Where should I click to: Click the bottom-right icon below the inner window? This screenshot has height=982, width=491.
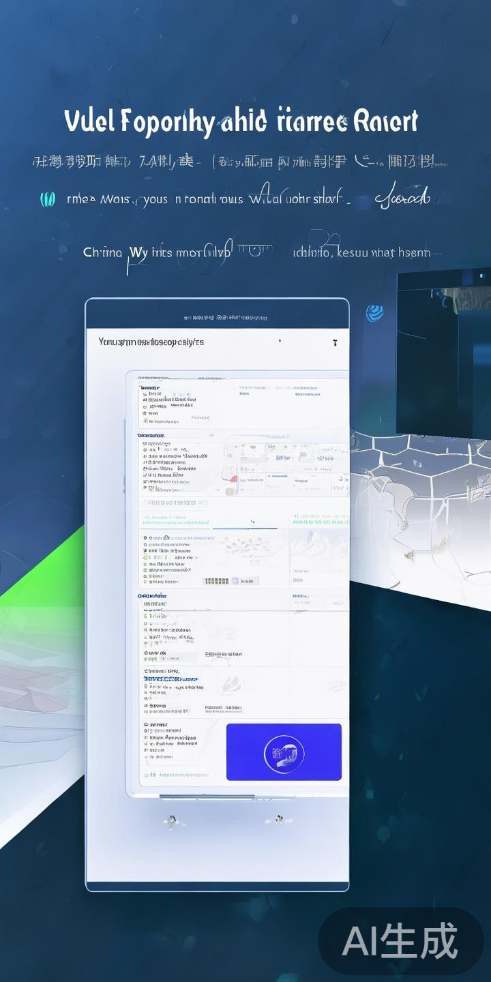278,819
